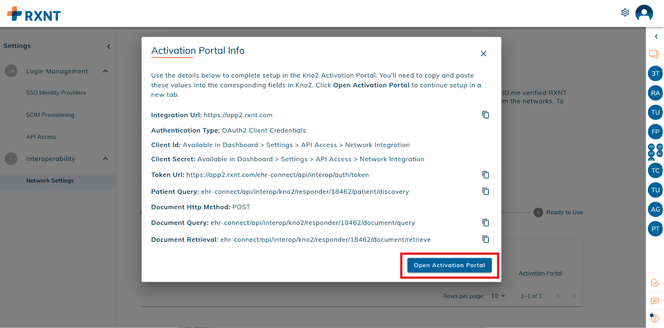Select the TU avatar between TC and AG

(656, 190)
